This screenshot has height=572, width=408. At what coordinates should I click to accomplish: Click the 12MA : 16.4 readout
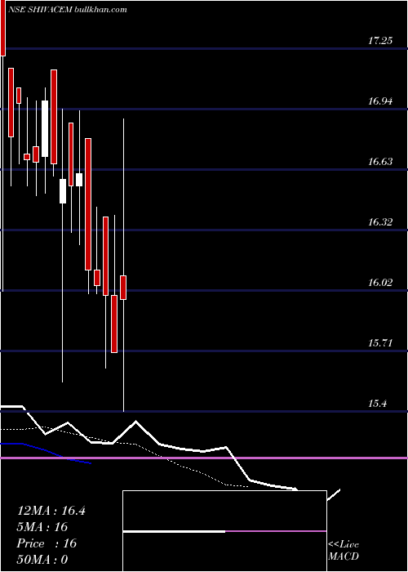[51, 511]
